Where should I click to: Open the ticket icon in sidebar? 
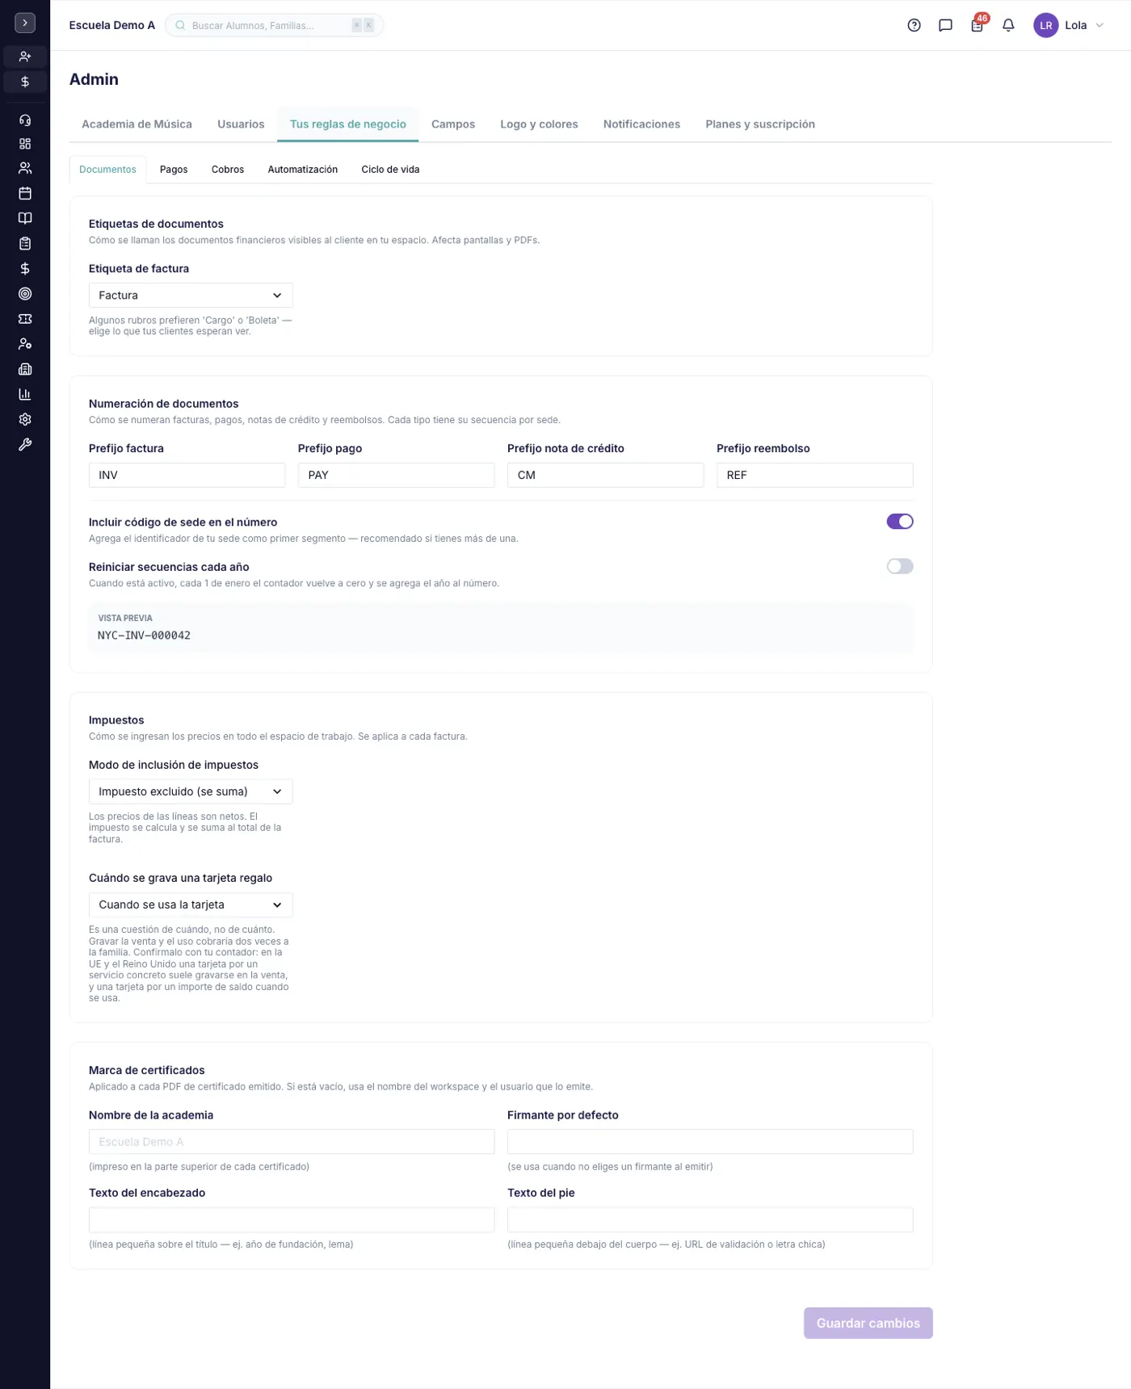click(x=25, y=319)
